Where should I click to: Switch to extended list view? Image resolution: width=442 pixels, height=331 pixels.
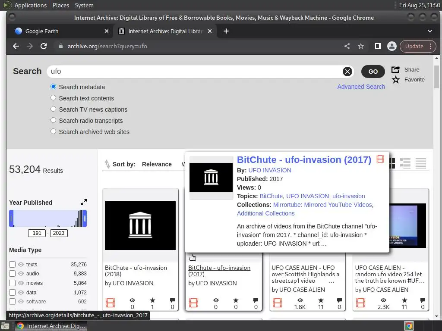[x=405, y=163]
